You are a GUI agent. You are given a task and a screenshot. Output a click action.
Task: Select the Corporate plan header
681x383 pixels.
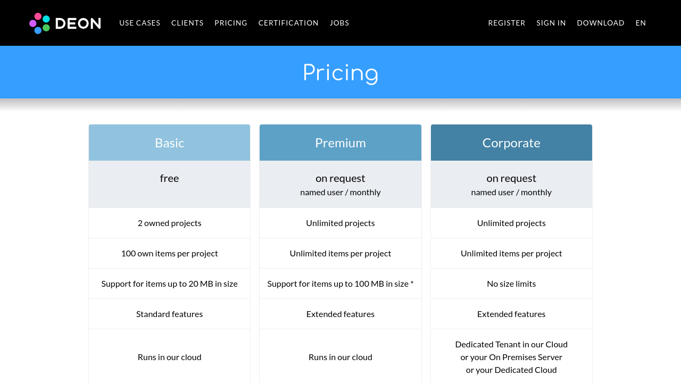(x=511, y=143)
